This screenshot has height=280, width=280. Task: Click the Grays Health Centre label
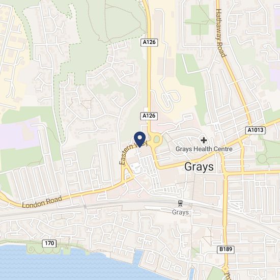tap(204, 149)
